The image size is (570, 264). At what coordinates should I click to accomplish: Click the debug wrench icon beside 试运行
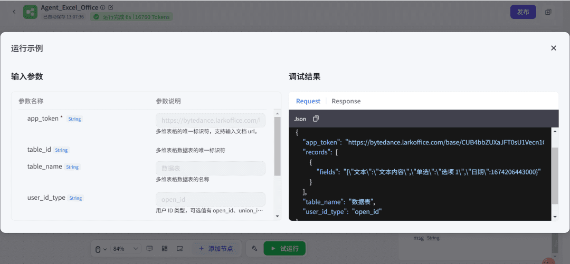(x=254, y=249)
